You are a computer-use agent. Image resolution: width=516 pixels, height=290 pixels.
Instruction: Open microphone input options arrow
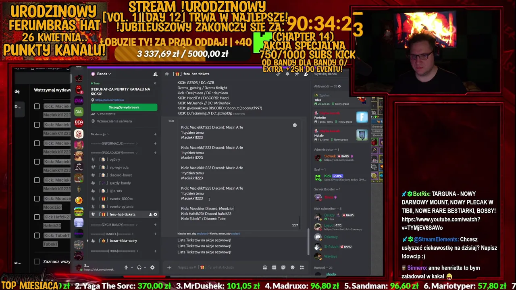pyautogui.click(x=132, y=267)
